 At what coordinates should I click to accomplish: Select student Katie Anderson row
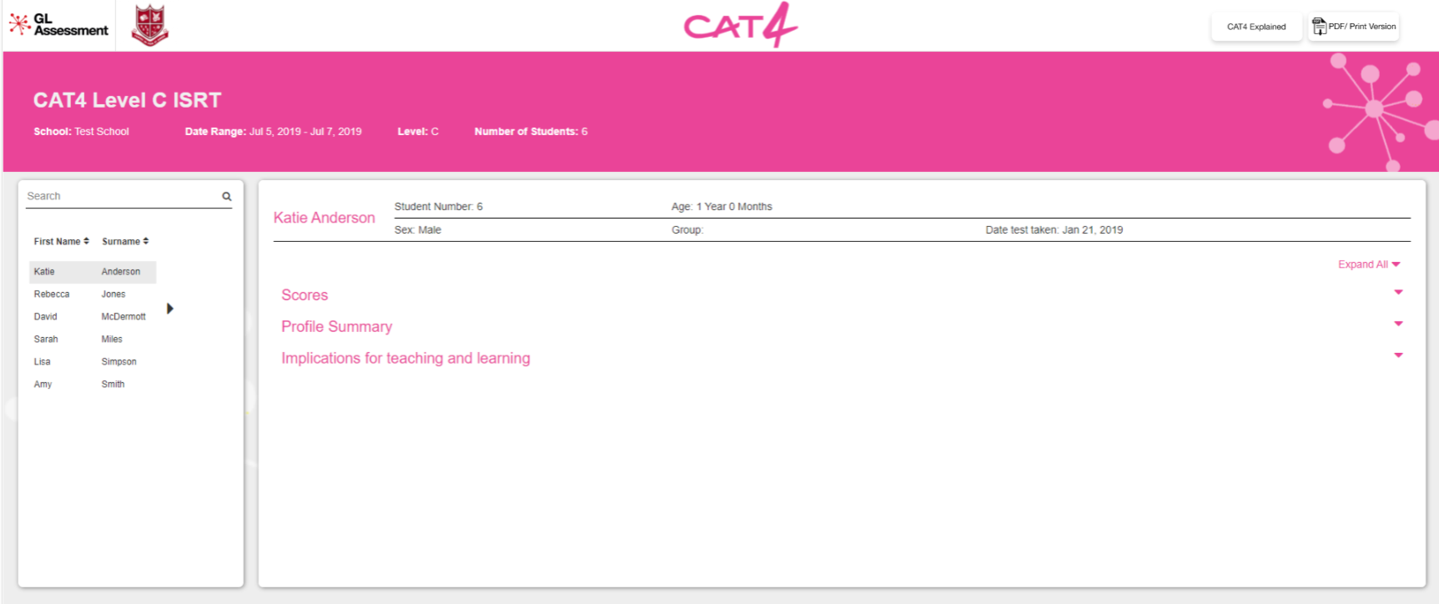[x=93, y=272]
